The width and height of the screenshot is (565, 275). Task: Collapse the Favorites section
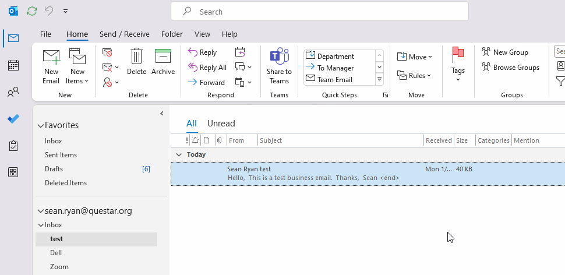(41, 126)
